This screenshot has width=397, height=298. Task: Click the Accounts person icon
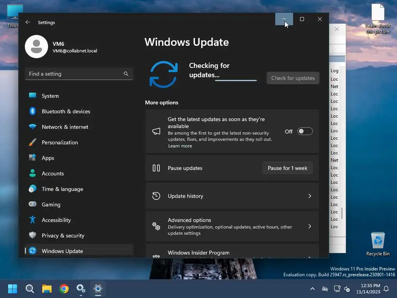pos(33,173)
